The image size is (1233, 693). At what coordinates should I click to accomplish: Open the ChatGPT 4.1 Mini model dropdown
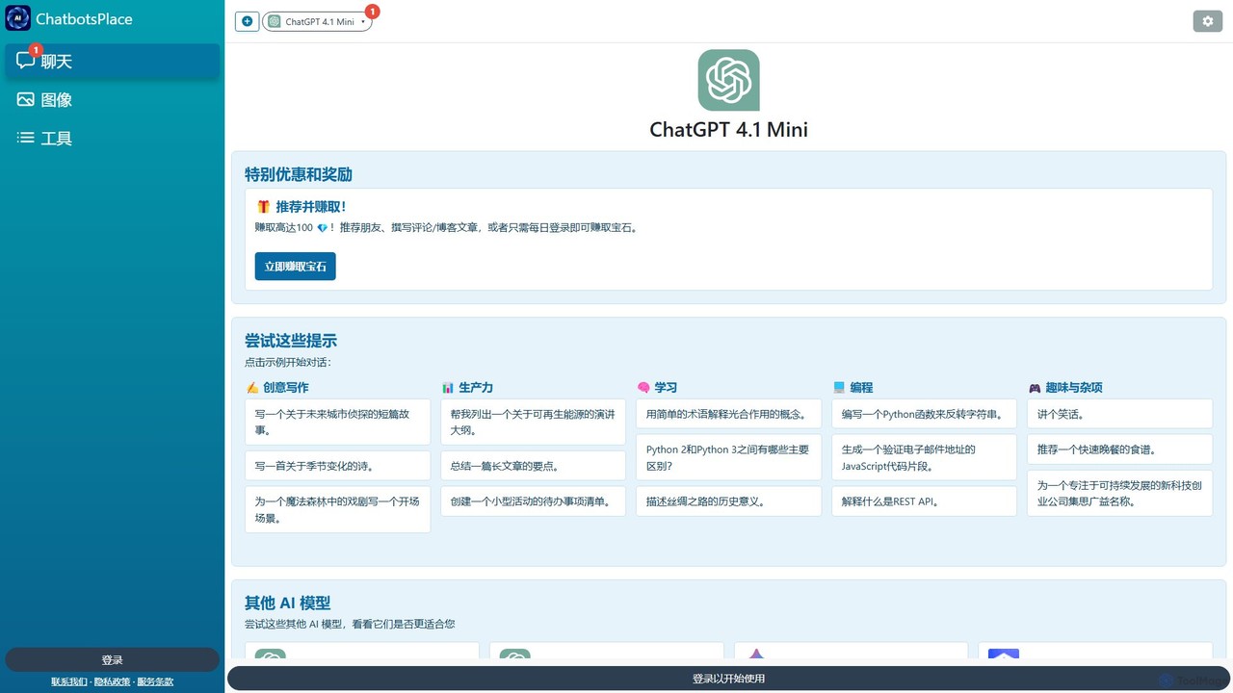click(x=317, y=22)
